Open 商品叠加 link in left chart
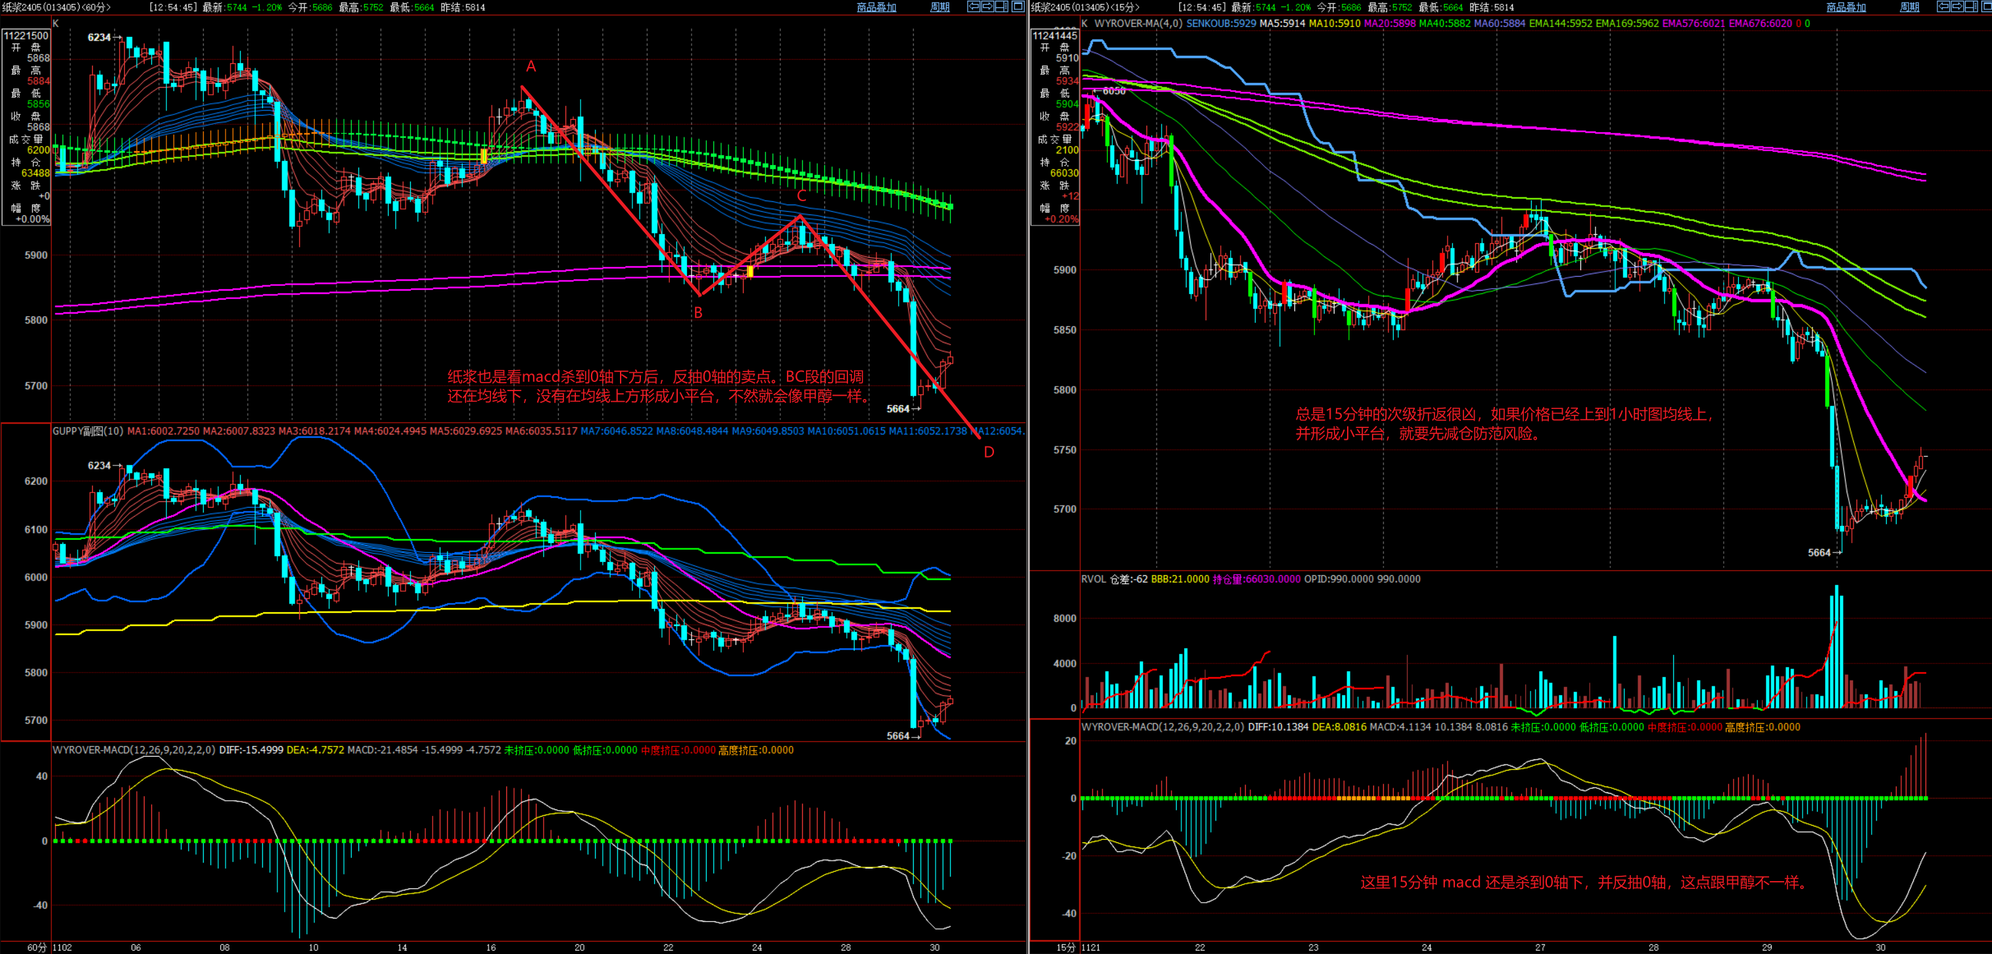 click(876, 7)
